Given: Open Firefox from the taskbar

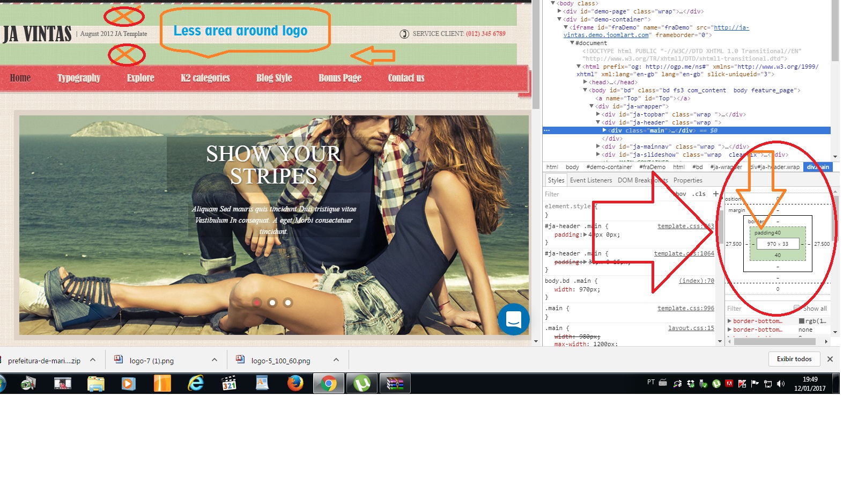Looking at the screenshot, I should 295,383.
